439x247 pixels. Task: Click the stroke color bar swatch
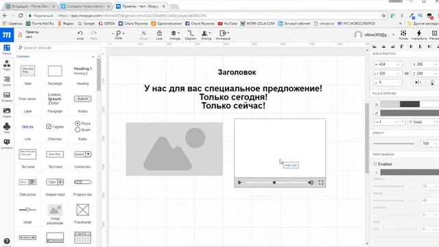pos(410,113)
